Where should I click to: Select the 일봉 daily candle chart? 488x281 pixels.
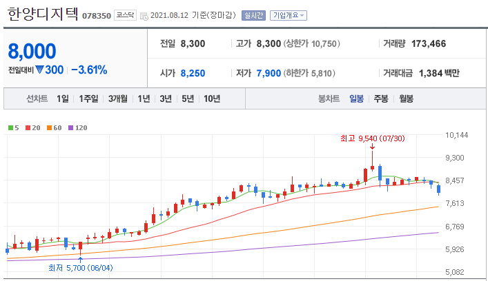pos(356,98)
